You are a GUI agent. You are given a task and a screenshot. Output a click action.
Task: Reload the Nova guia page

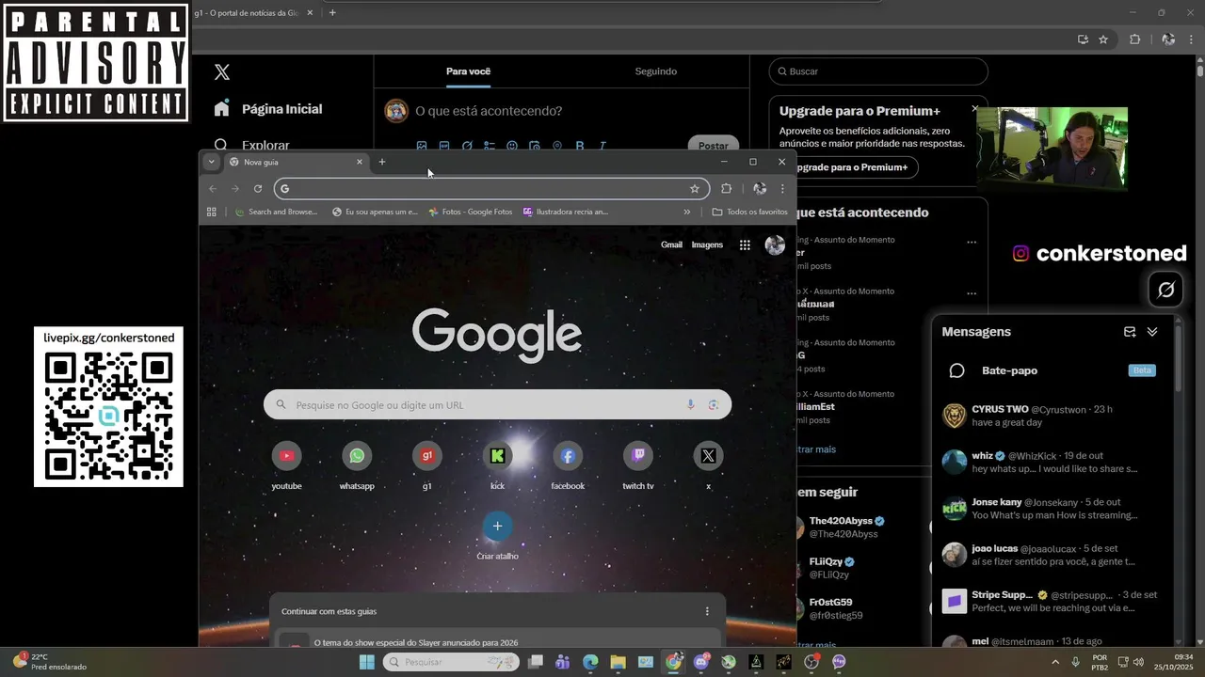coord(258,188)
